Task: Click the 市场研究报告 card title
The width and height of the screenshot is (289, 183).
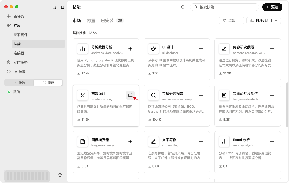Action: pyautogui.click(x=173, y=94)
